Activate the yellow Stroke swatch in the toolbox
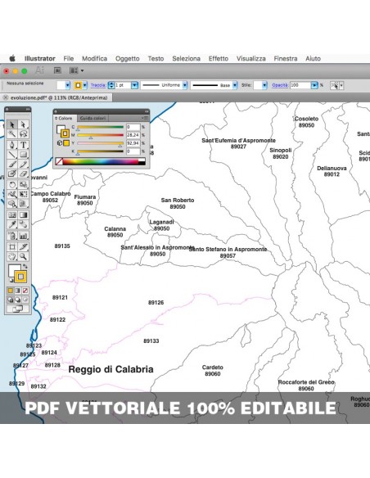370x478 pixels. [x=20, y=277]
